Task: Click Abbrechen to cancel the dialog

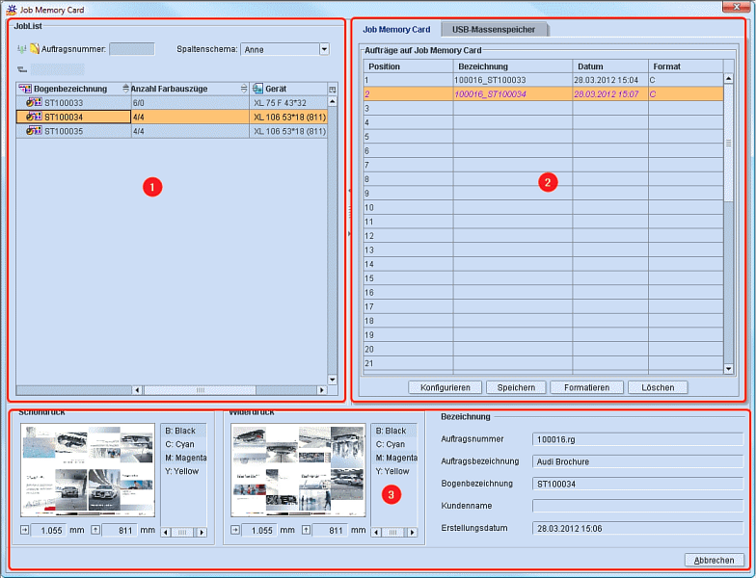Action: click(714, 560)
